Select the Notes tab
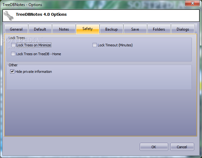Viewport: 202px width, 158px height. (x=64, y=29)
